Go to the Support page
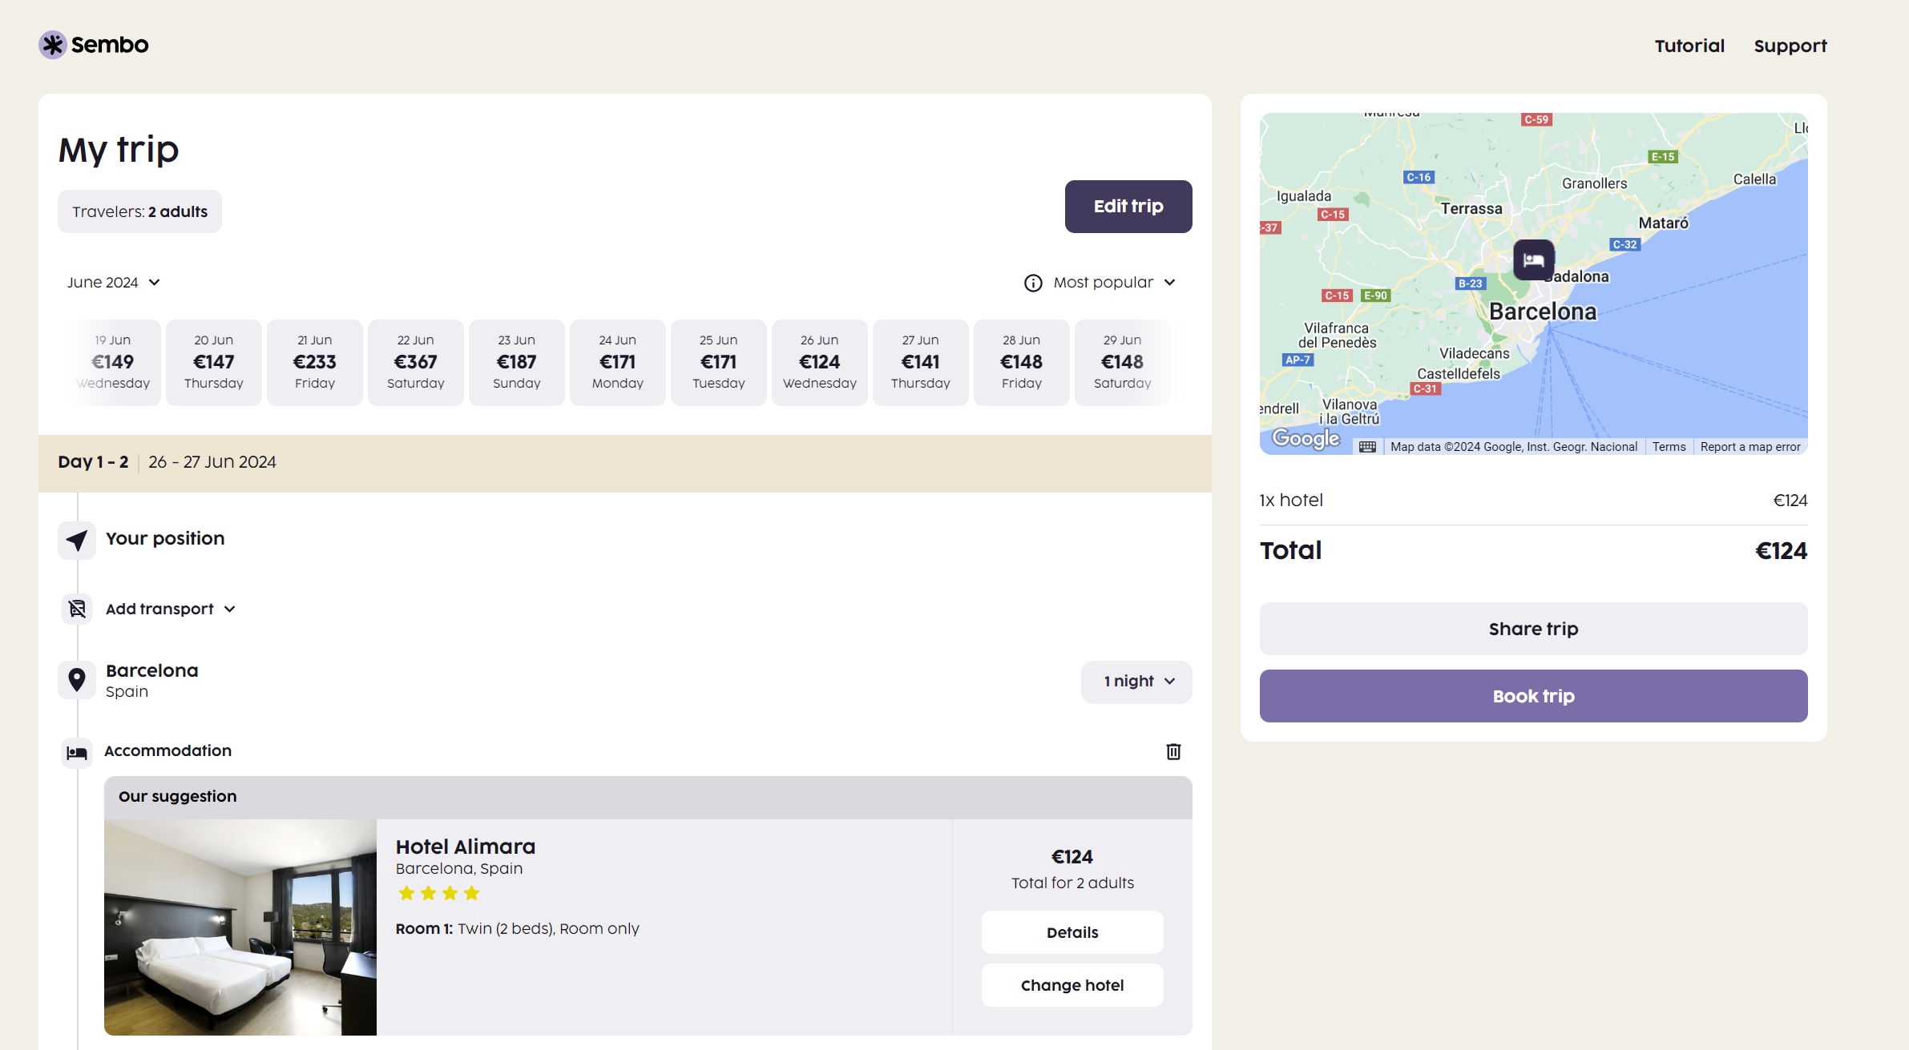1909x1050 pixels. (x=1790, y=46)
